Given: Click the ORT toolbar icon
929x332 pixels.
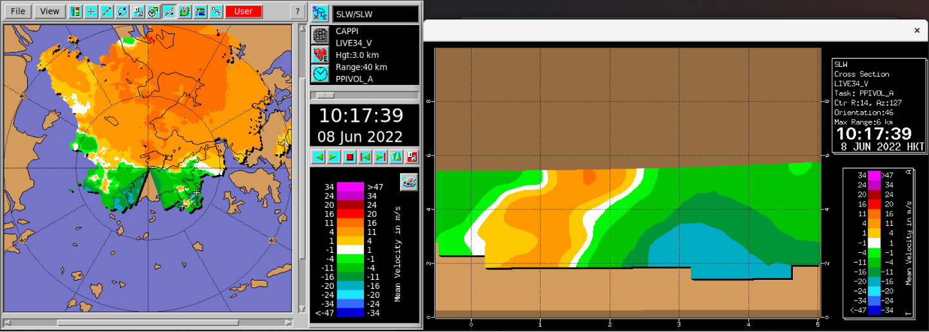Looking at the screenshot, I should tap(215, 12).
